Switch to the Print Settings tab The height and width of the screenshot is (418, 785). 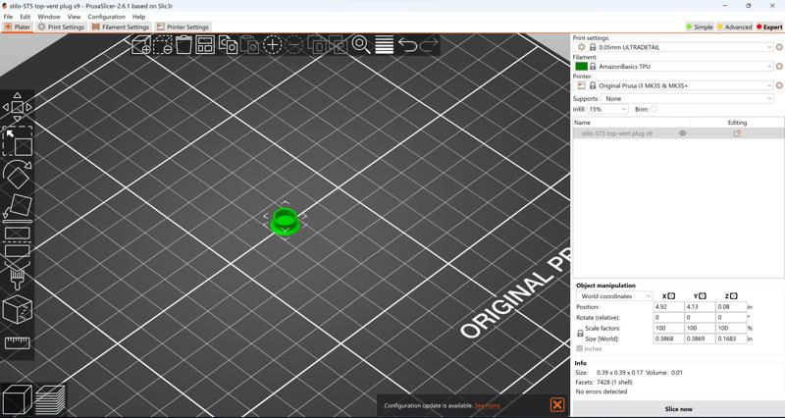(61, 27)
